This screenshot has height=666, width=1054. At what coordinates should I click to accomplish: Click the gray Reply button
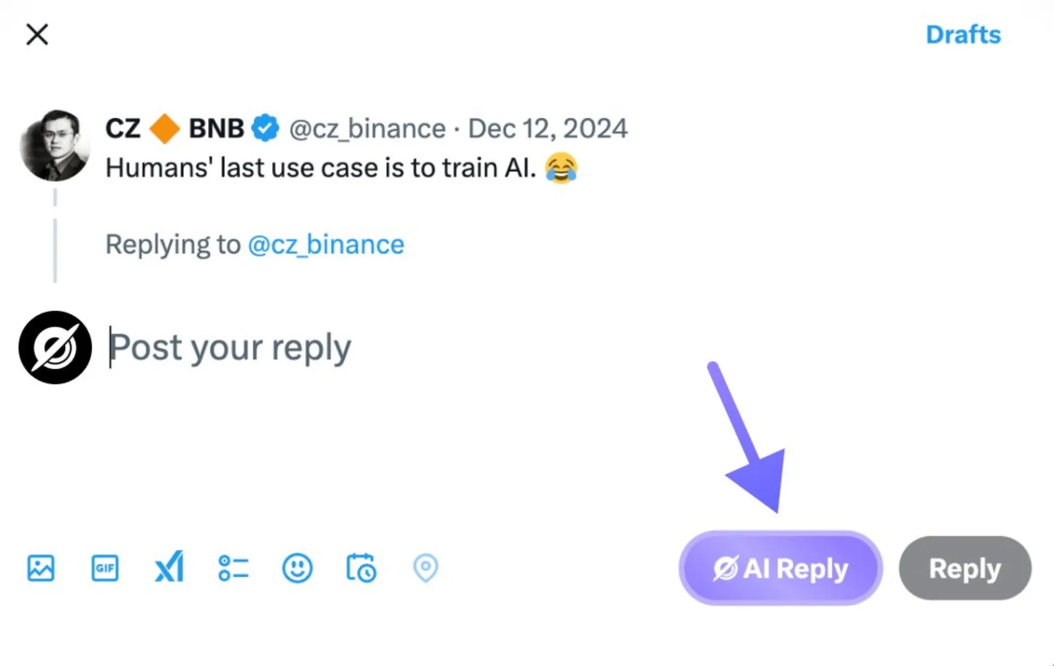click(965, 568)
